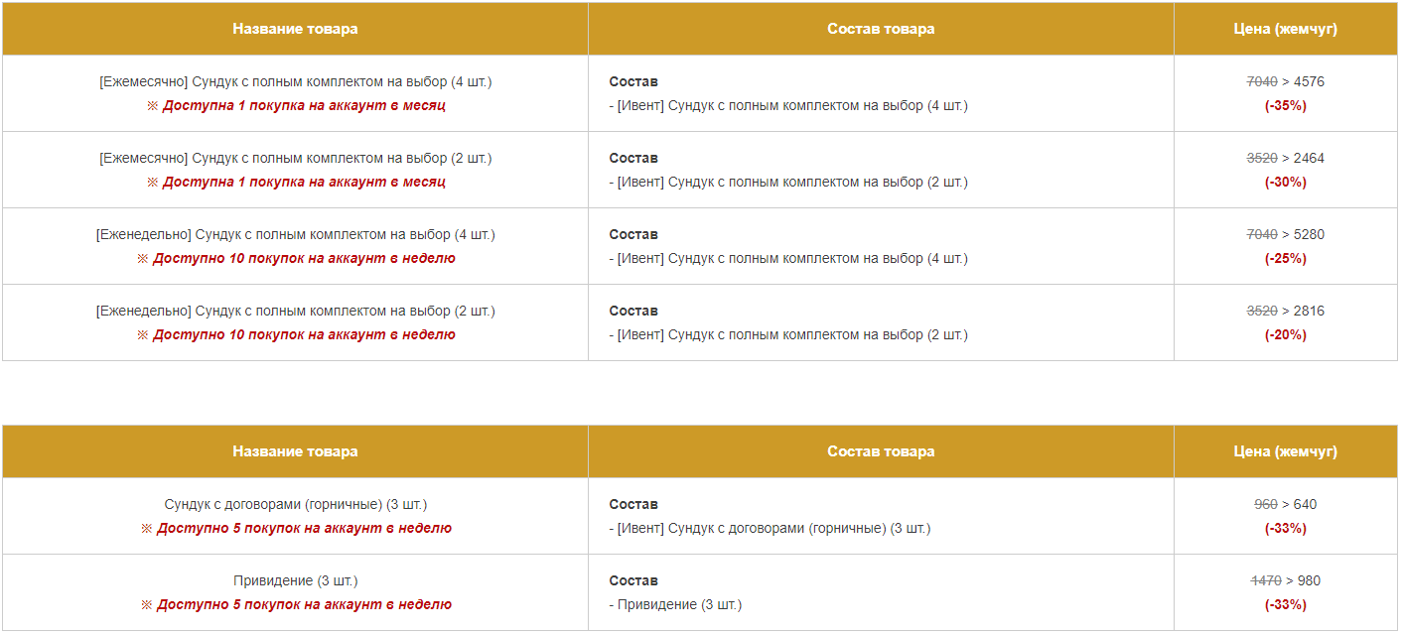
Task: Click the discounted price 4576
Action: click(x=1309, y=81)
